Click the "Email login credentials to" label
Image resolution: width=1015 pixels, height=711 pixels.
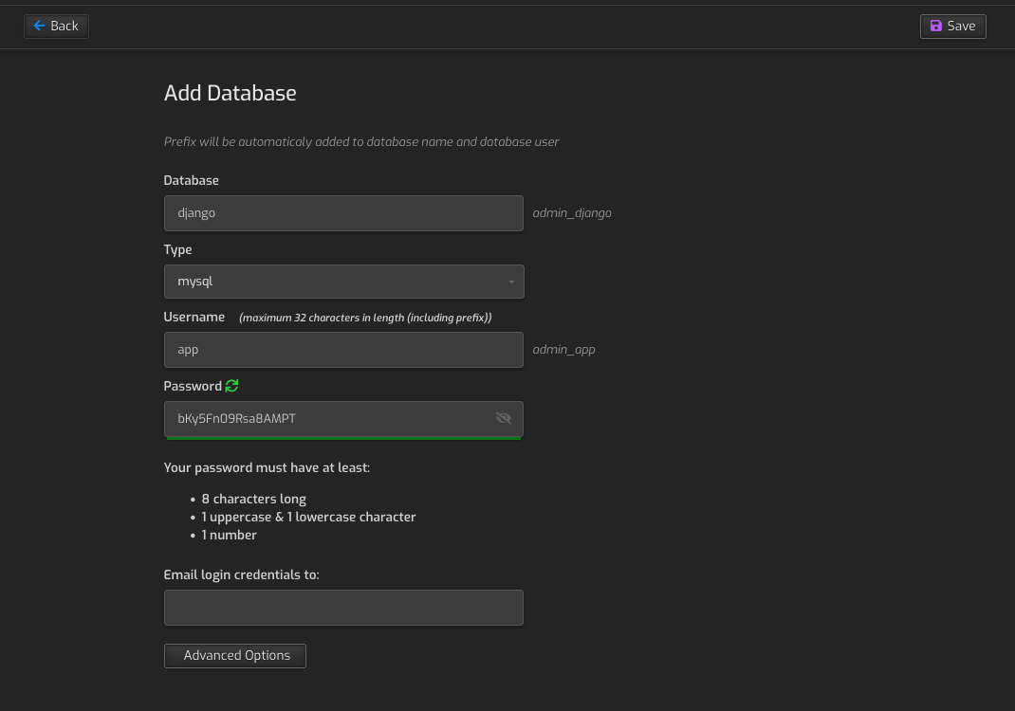[241, 574]
